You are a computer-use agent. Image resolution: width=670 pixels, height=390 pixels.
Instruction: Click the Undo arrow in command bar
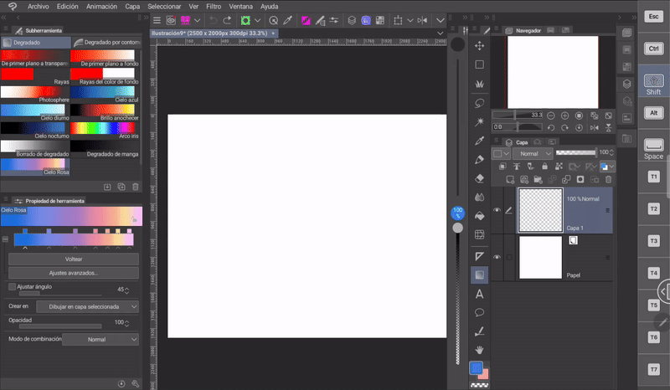tap(213, 20)
